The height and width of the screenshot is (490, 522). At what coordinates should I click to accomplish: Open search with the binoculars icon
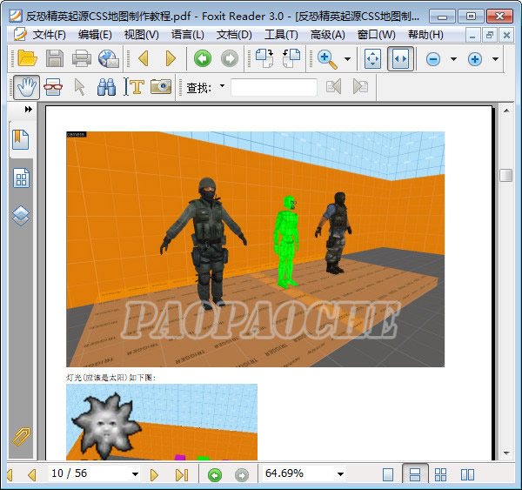tap(106, 87)
